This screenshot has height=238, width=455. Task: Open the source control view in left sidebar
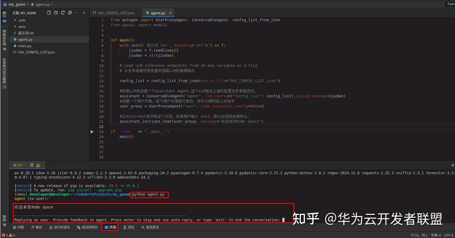(x=4, y=40)
